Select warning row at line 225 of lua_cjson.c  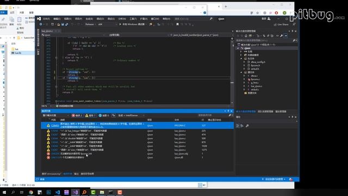point(137,131)
